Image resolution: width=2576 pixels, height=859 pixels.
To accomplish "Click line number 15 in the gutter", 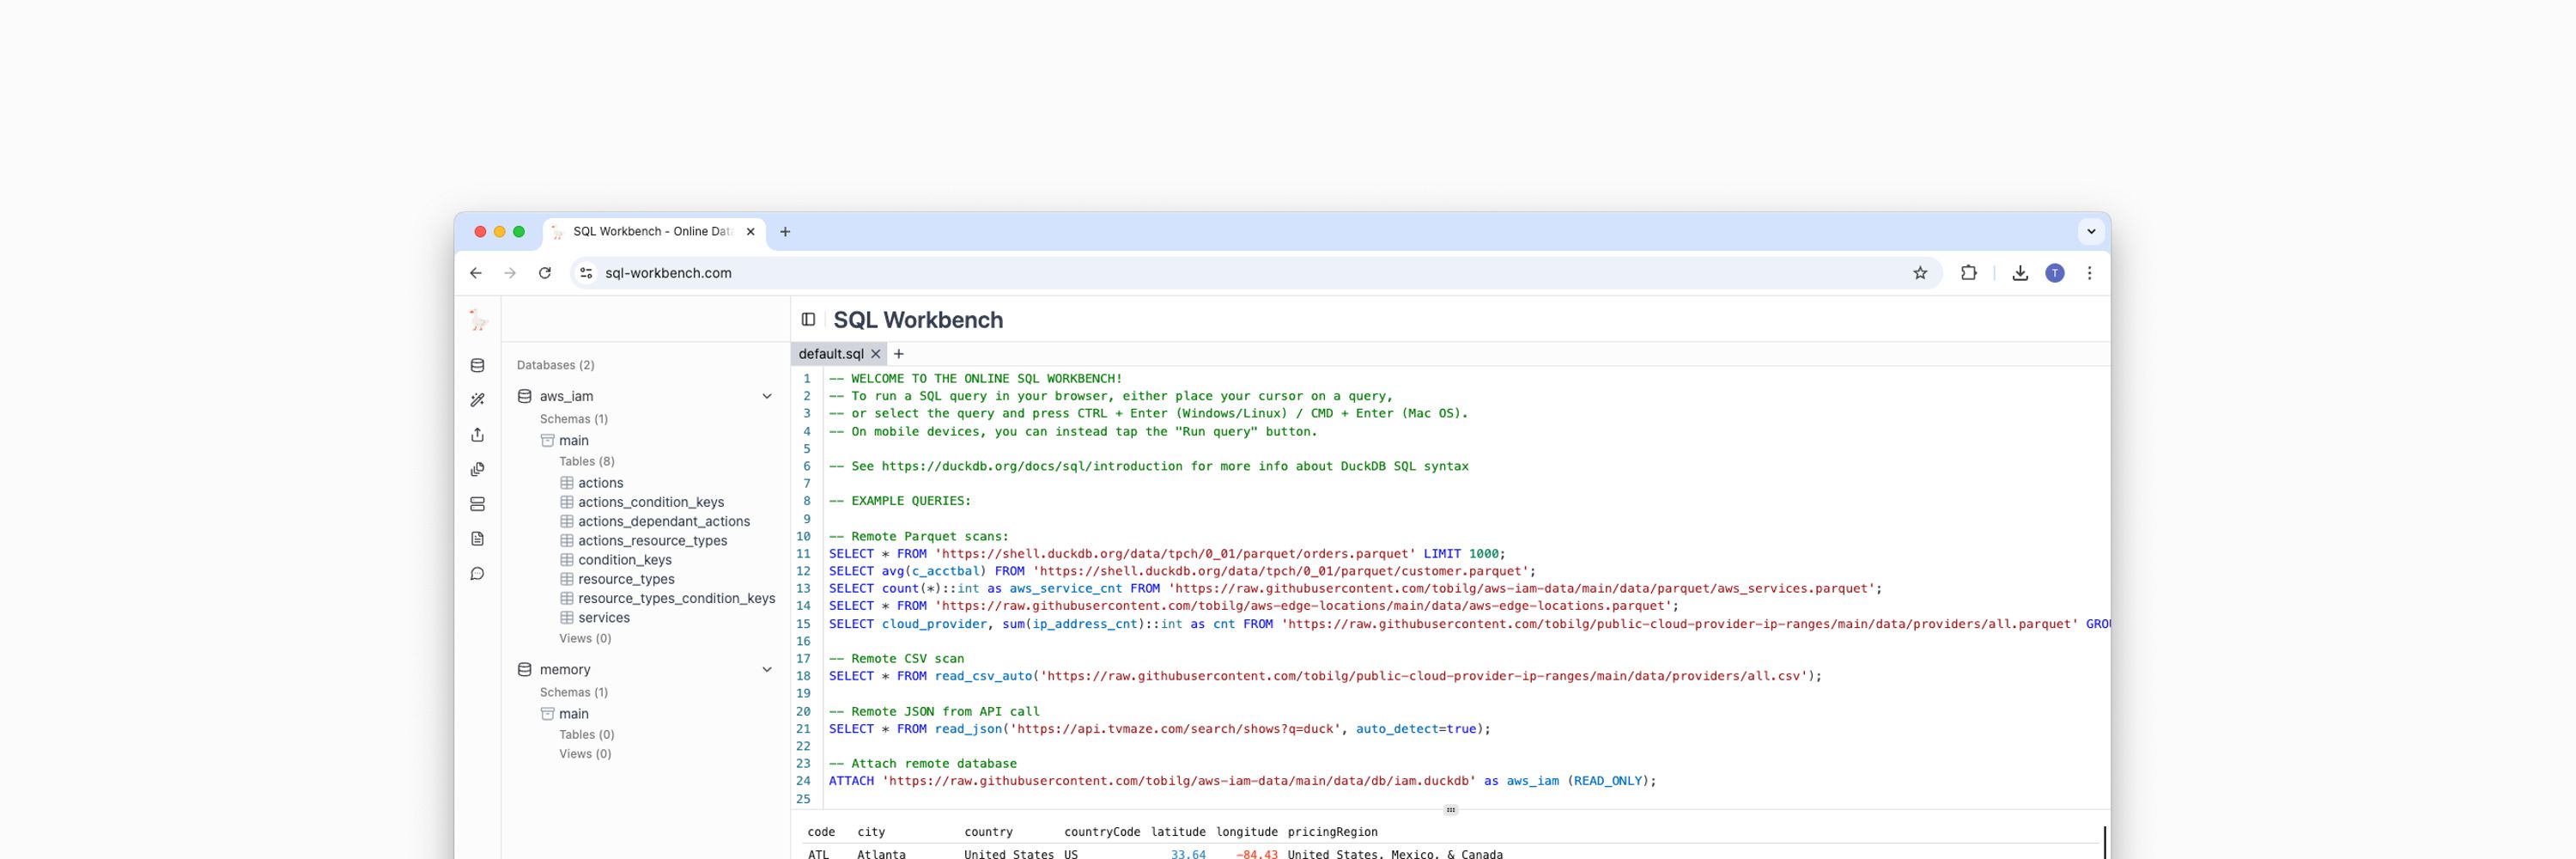I will pos(803,624).
